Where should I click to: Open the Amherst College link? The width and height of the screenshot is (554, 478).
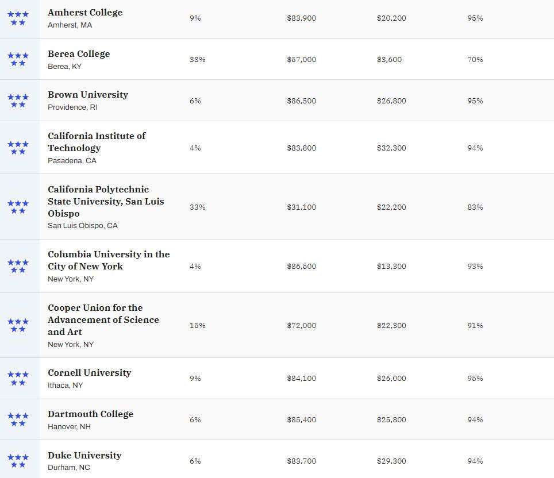(x=85, y=12)
